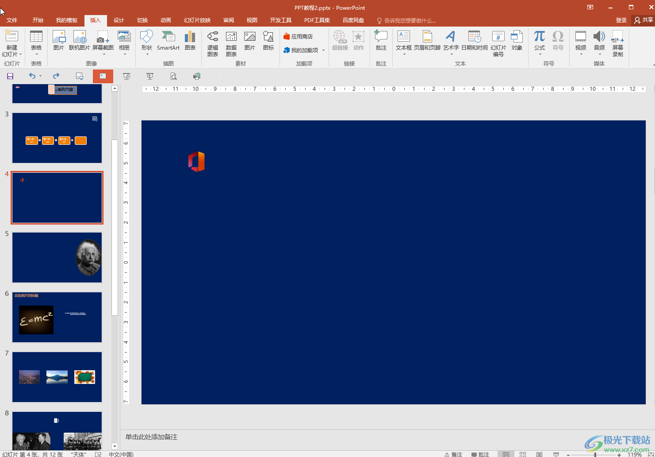Click the zoom in plus button
This screenshot has width=655, height=457.
tap(619, 455)
